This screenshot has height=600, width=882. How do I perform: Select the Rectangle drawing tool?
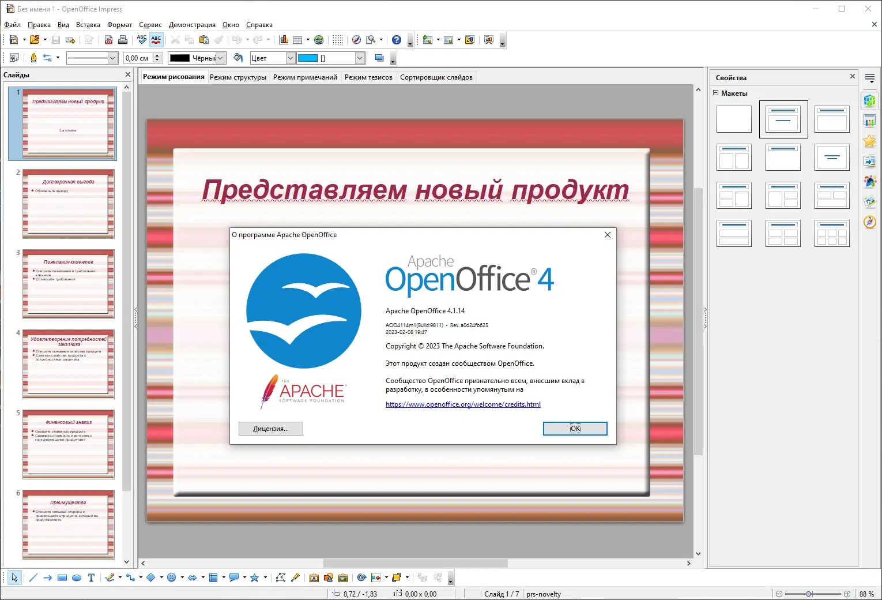pos(62,577)
